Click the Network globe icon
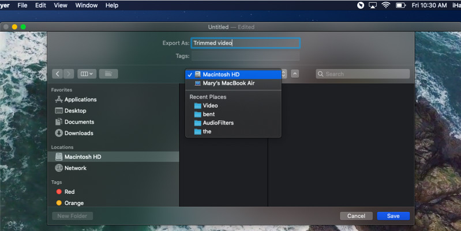Screen dimensions: 461x231 (x=59, y=168)
